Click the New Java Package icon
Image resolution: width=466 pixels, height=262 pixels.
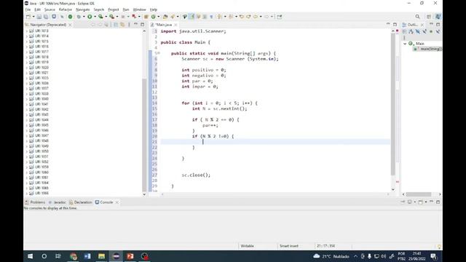click(146, 17)
